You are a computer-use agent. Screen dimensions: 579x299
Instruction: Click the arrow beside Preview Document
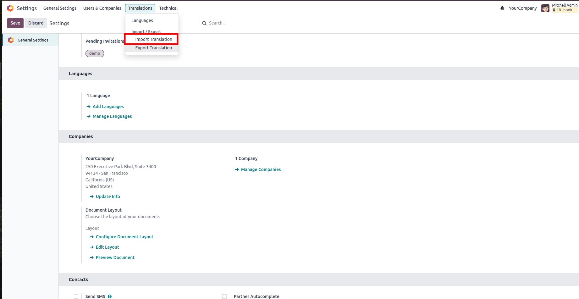coord(92,258)
